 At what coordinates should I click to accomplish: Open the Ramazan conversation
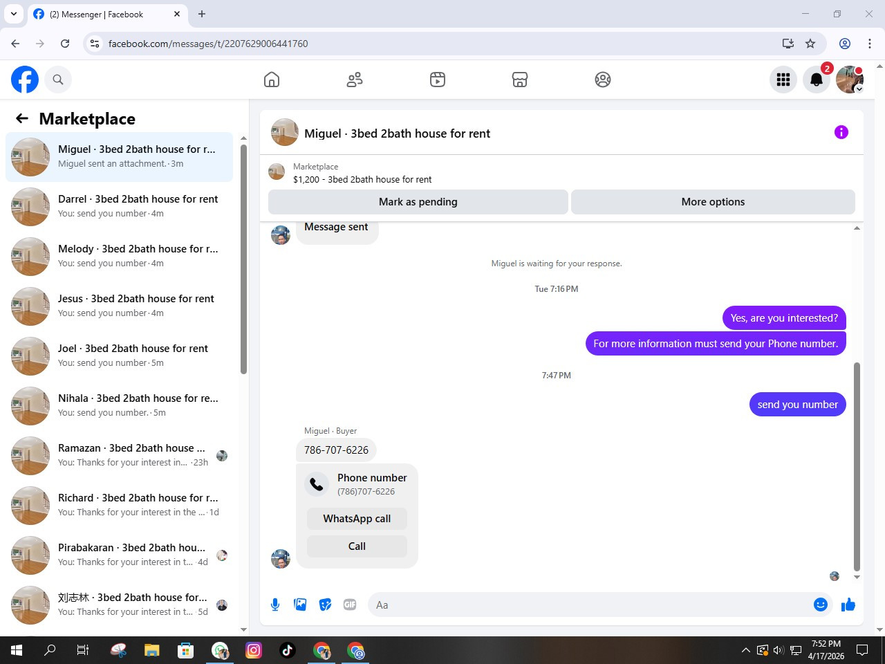(119, 456)
